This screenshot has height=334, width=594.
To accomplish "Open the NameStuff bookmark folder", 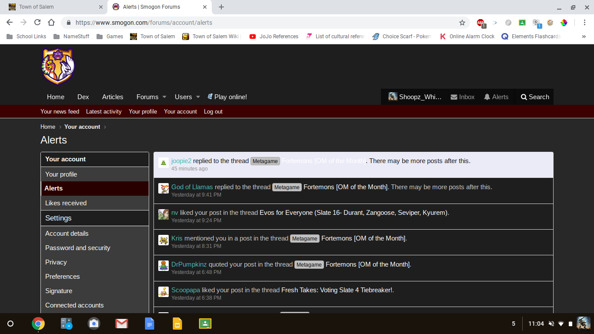I will point(71,37).
